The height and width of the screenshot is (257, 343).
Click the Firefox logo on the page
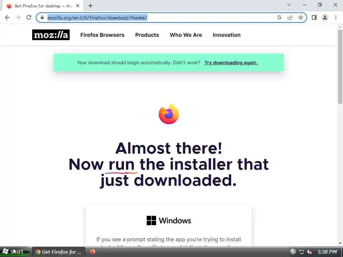[x=169, y=114]
